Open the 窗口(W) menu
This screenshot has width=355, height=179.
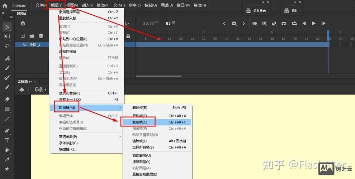pyautogui.click(x=183, y=5)
